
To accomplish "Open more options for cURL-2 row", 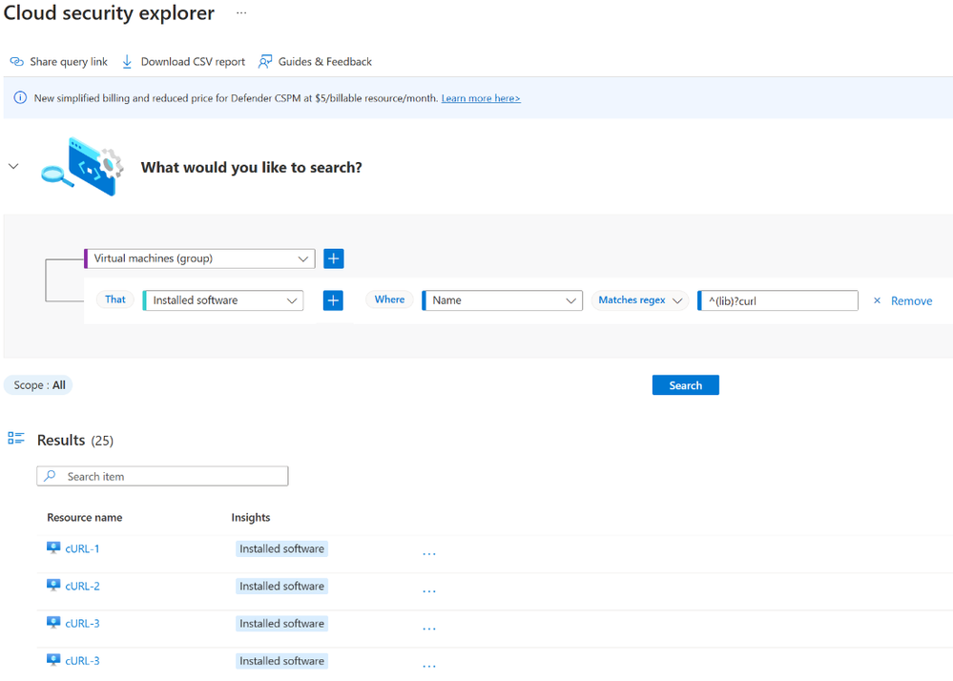I will 429,591.
